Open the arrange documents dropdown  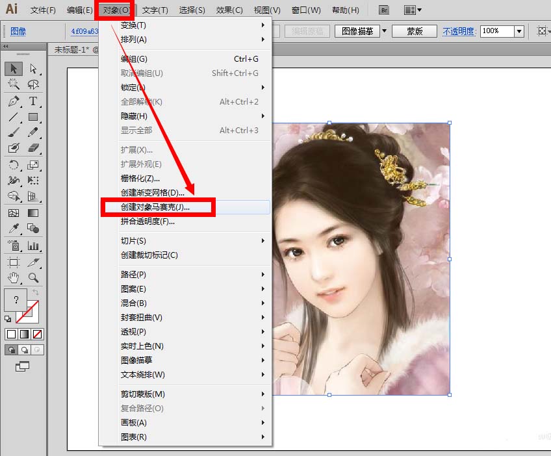pos(413,10)
